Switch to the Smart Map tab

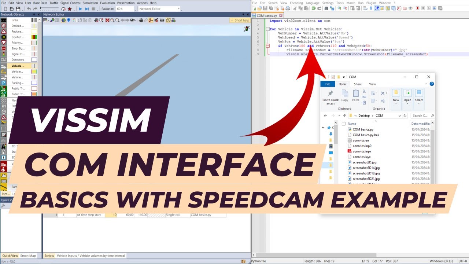click(28, 256)
